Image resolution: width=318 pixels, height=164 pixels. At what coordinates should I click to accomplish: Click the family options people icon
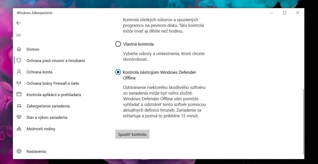tap(19, 129)
